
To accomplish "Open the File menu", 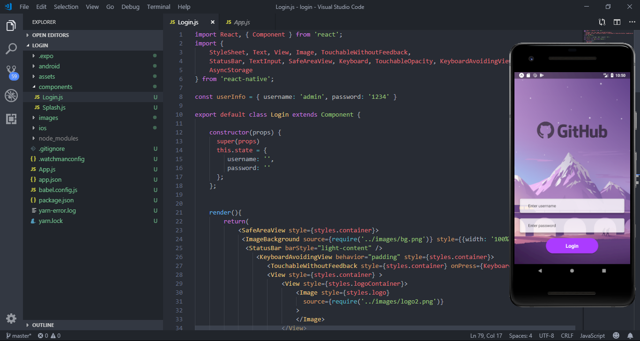I will click(24, 7).
